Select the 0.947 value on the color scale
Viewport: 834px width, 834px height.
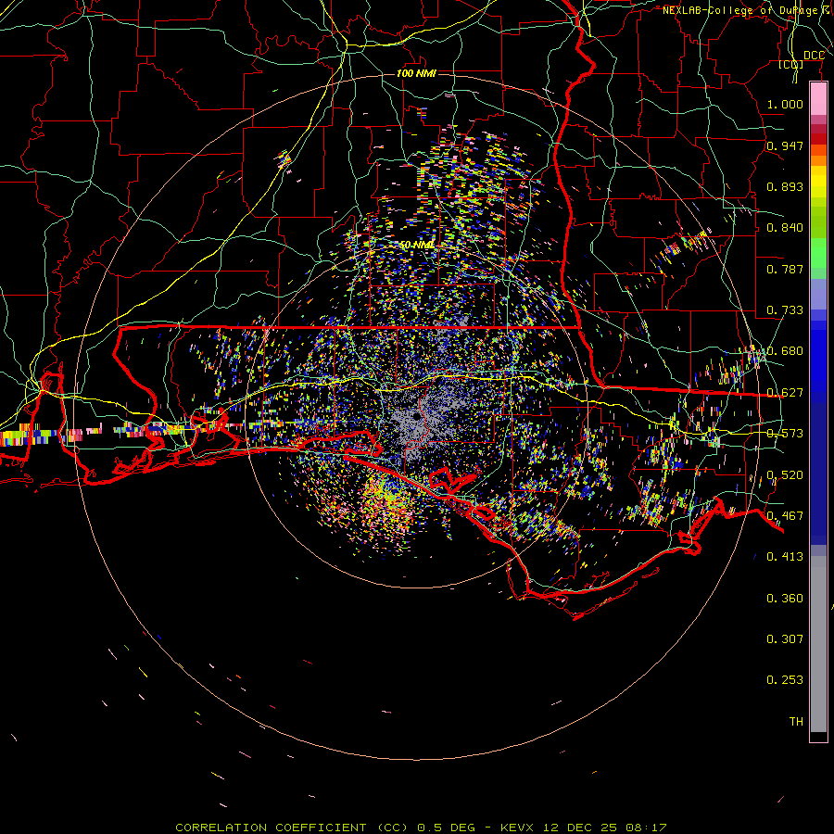click(x=785, y=145)
